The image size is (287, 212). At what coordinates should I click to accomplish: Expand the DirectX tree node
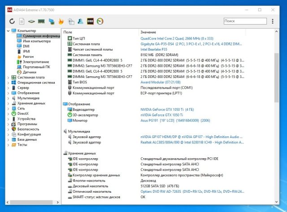[8, 114]
